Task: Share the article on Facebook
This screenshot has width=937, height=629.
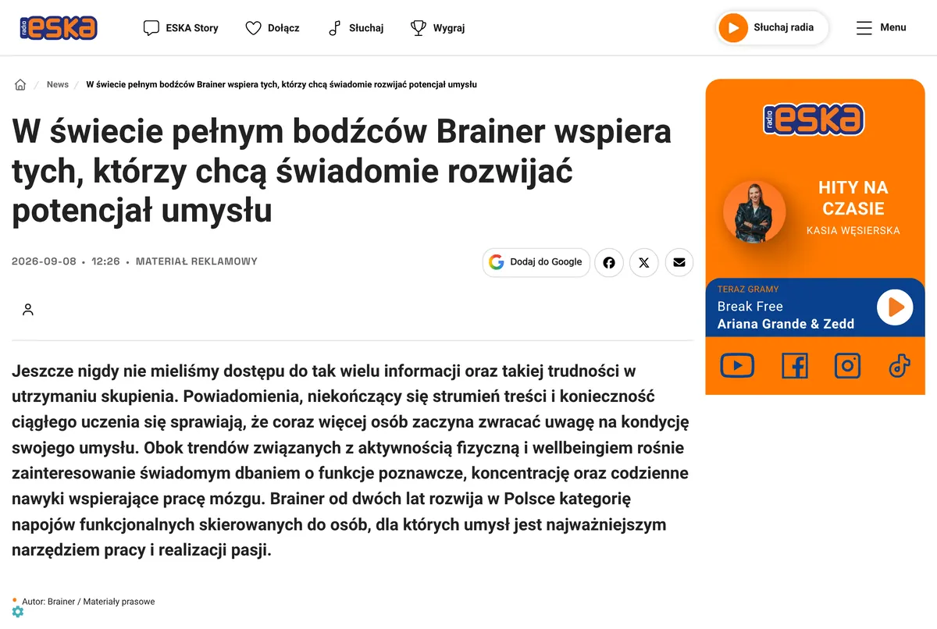Action: pyautogui.click(x=609, y=262)
